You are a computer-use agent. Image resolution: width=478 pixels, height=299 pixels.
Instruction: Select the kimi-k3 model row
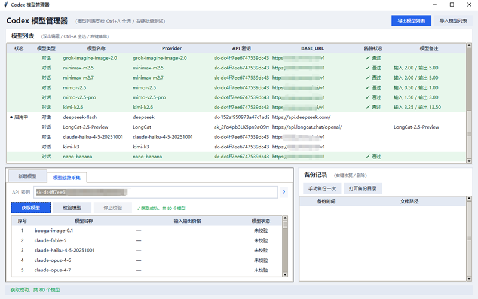coord(236,147)
